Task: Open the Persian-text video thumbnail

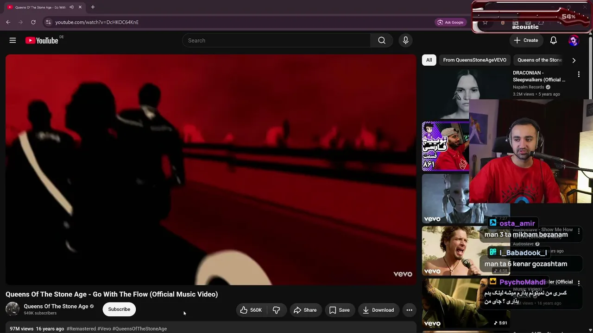Action: click(x=445, y=146)
